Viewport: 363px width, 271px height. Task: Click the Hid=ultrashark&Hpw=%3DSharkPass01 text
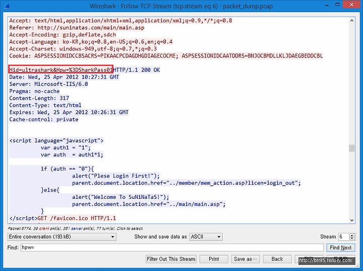[x=61, y=70]
